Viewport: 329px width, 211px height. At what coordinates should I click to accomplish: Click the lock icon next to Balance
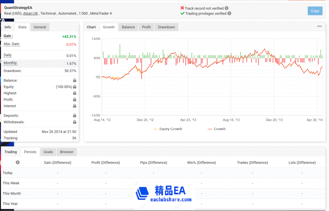coord(74,81)
